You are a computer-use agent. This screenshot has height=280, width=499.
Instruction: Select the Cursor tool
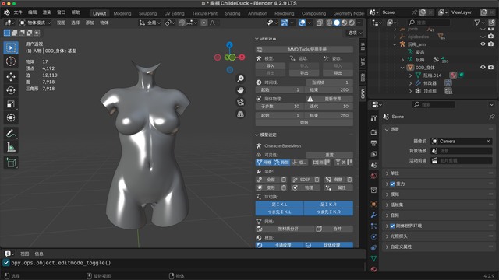pos(11,61)
